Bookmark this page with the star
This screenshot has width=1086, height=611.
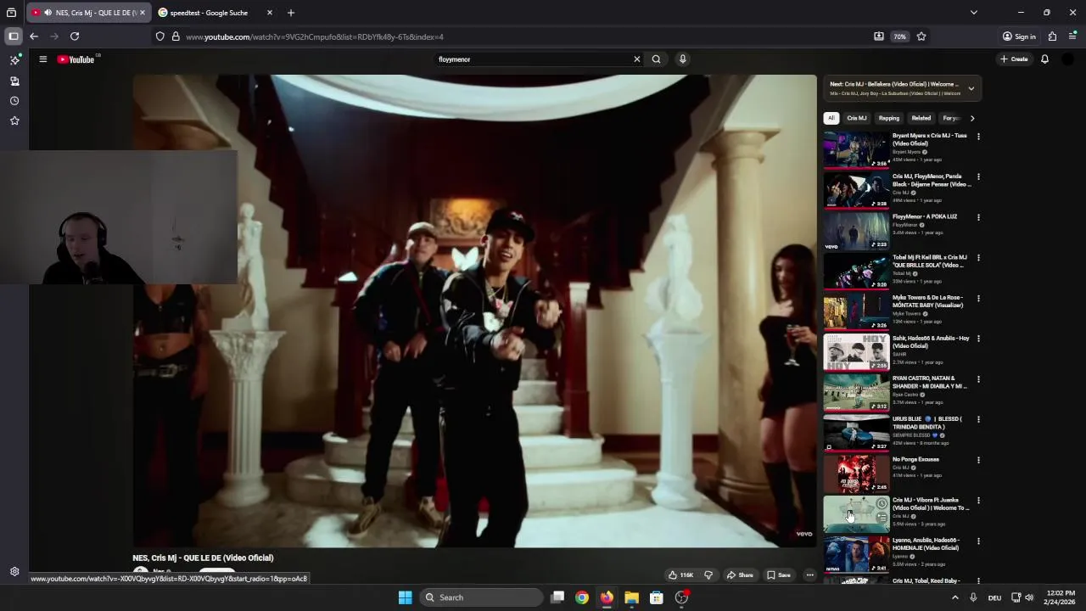pyautogui.click(x=921, y=36)
